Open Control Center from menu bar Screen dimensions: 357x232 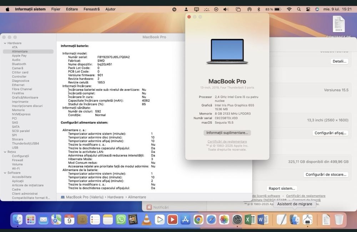click(x=308, y=9)
